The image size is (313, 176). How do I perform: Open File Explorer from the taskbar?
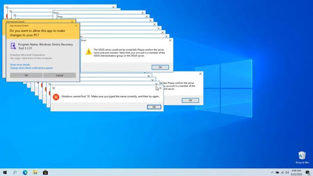[35, 173]
